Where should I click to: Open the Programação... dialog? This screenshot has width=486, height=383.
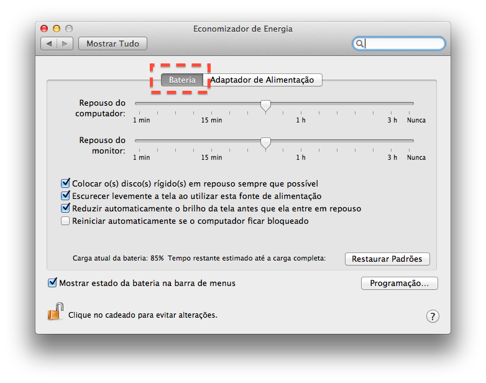point(399,283)
